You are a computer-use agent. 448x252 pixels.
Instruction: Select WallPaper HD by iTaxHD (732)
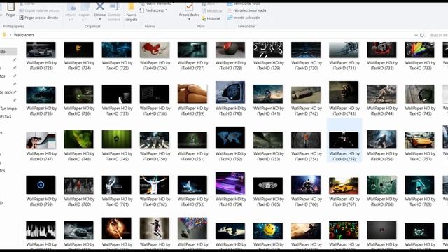tap(381, 56)
